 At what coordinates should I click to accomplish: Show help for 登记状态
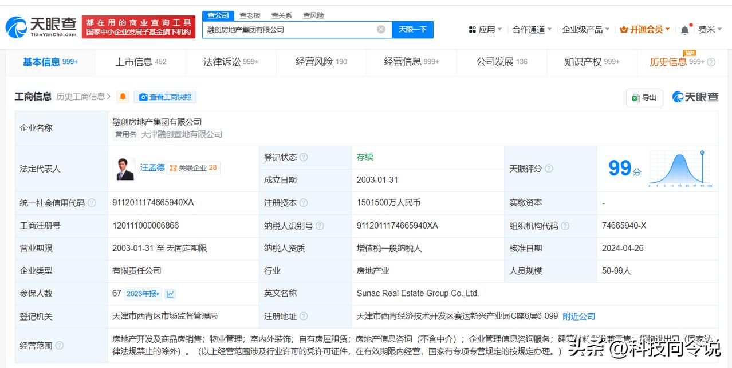304,157
